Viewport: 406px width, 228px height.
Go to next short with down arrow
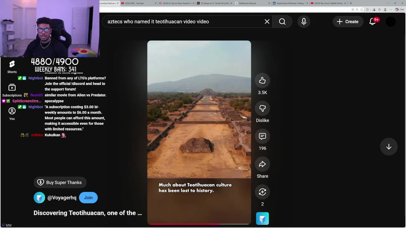389,147
